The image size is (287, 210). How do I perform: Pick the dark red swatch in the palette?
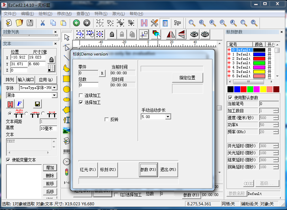[x=276, y=89]
